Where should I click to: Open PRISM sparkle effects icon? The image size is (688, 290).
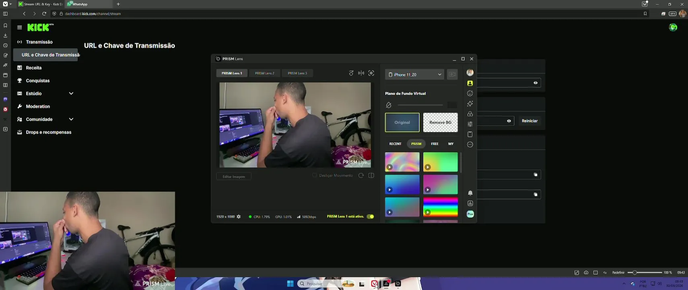point(470,104)
